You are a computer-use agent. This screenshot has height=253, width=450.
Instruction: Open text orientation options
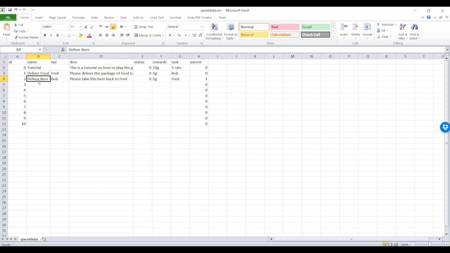[x=122, y=27]
